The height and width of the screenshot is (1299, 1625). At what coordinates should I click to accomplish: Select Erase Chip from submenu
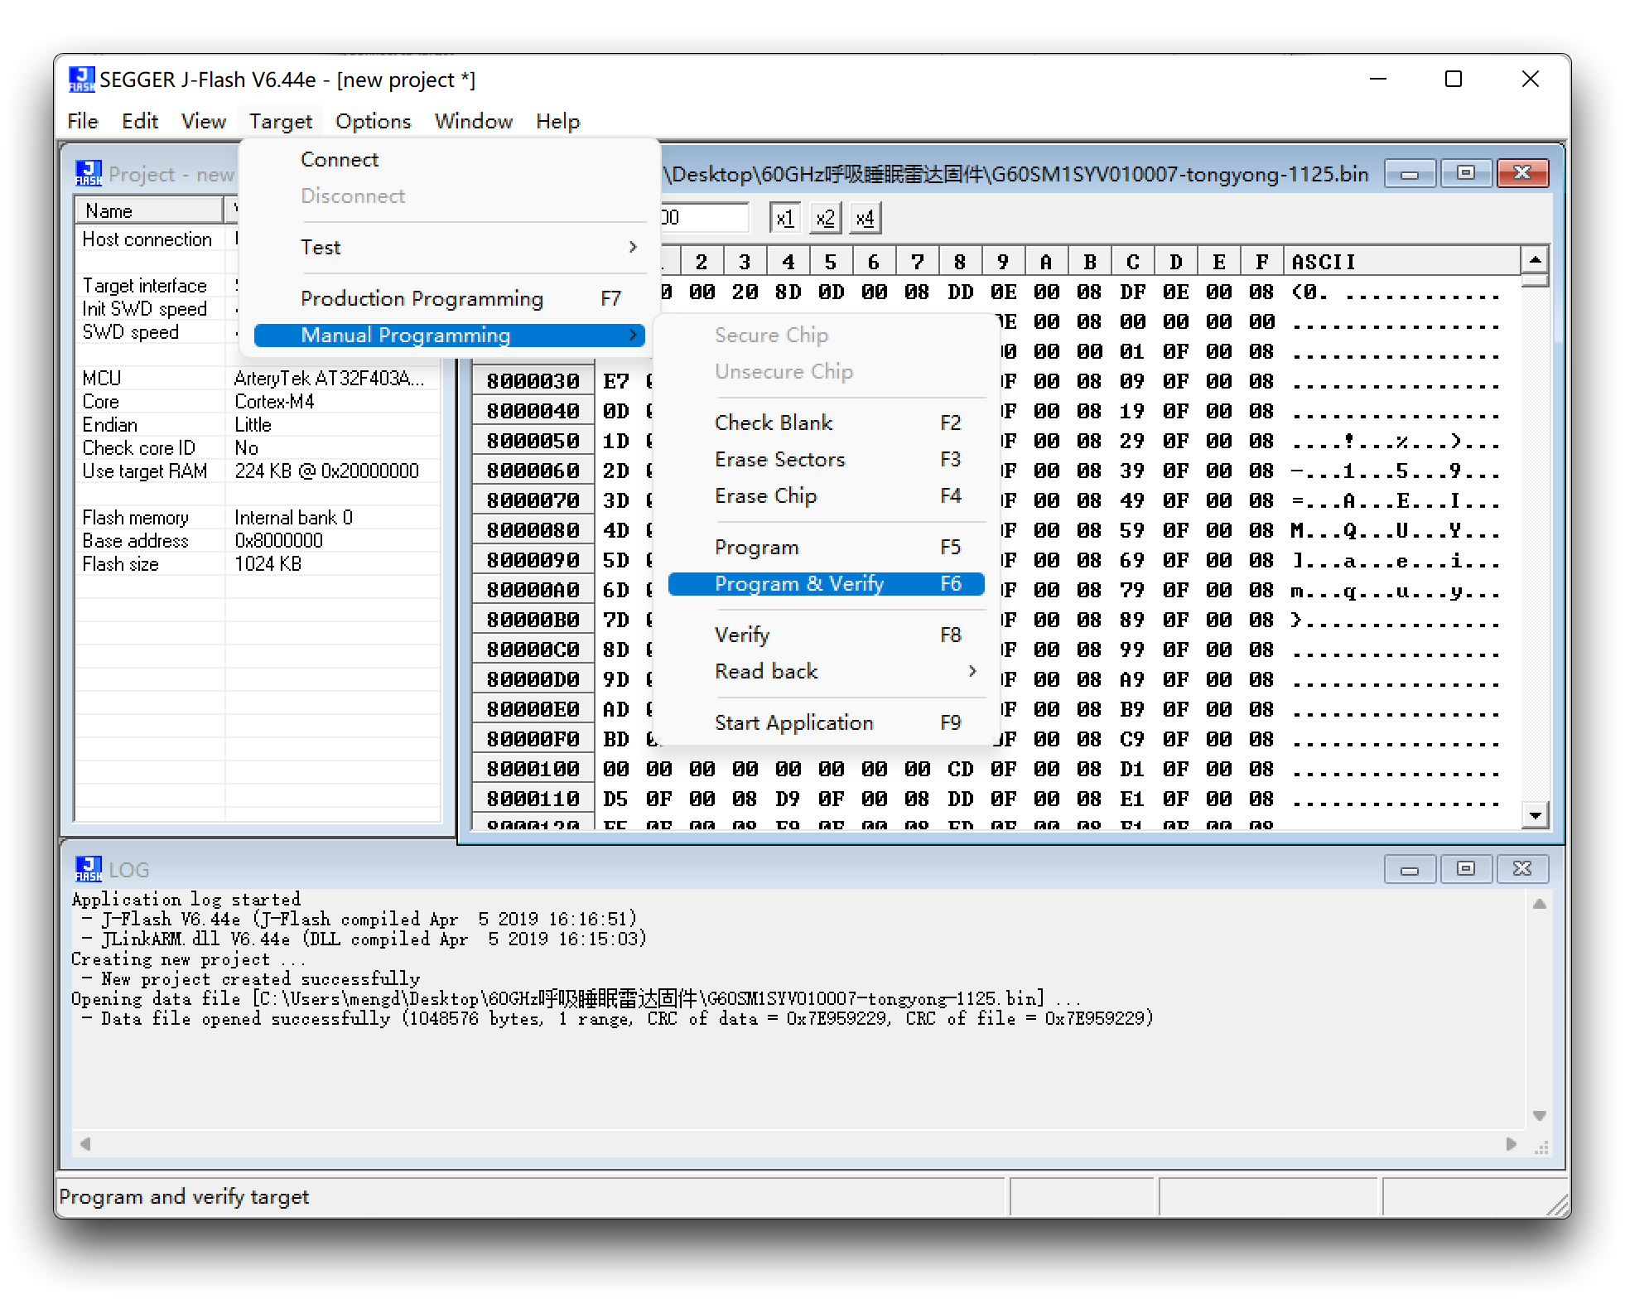pyautogui.click(x=765, y=496)
